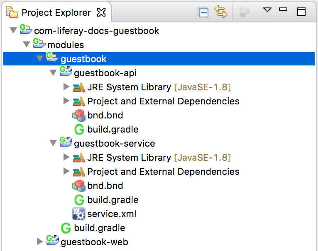Image resolution: width=318 pixels, height=251 pixels.
Task: Expand the guestbook-web project
Action: 40,241
